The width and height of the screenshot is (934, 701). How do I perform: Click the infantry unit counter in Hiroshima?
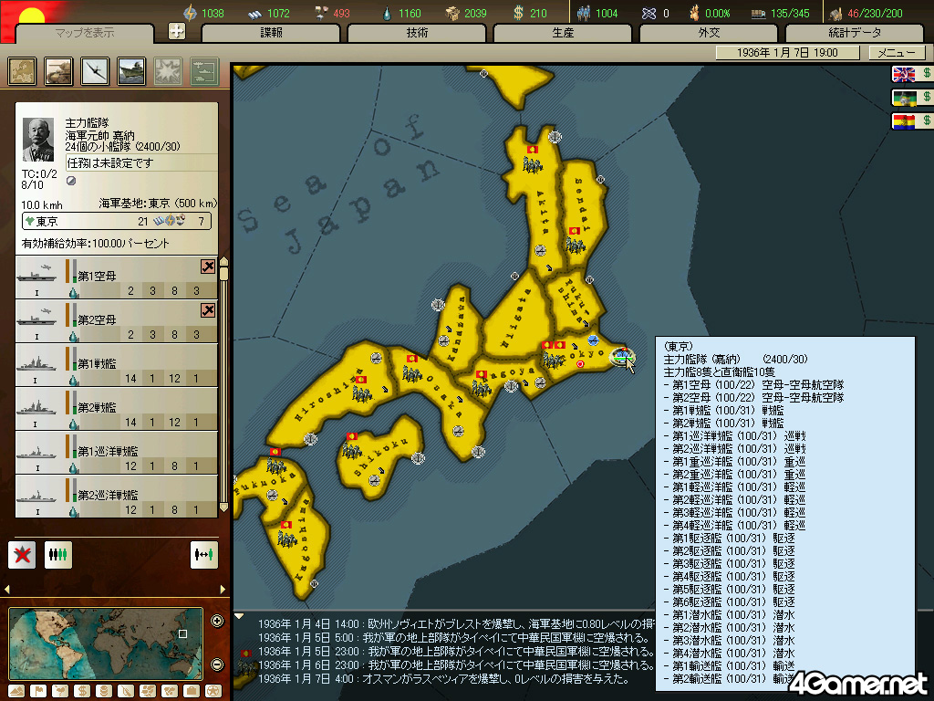361,390
